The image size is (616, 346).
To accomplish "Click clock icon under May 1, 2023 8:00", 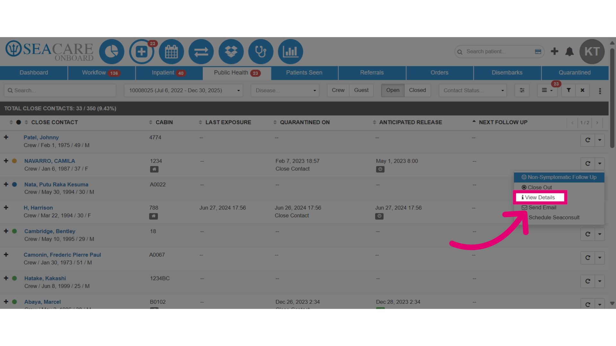I will (380, 169).
